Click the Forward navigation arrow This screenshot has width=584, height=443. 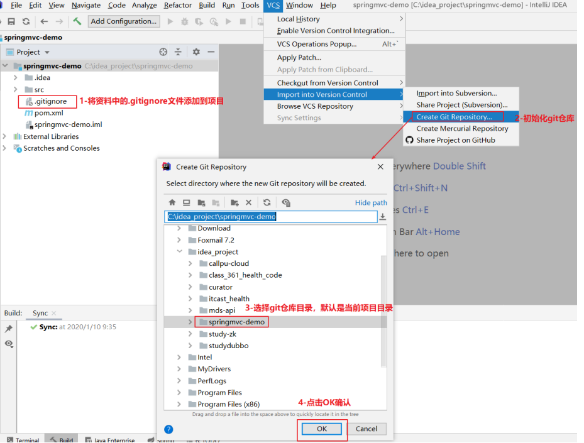point(59,21)
